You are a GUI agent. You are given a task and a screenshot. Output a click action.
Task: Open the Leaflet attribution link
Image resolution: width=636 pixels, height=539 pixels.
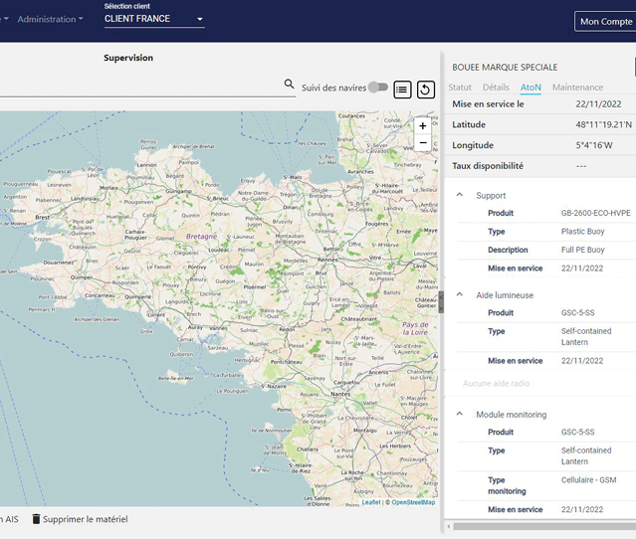(x=371, y=502)
